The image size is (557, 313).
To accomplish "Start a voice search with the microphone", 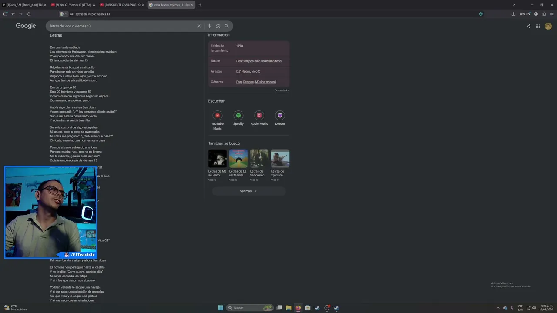I will pos(209,26).
